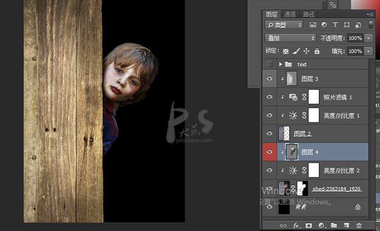Select the 亮度/对比度 1 layer name
This screenshot has width=380, height=231.
(342, 115)
